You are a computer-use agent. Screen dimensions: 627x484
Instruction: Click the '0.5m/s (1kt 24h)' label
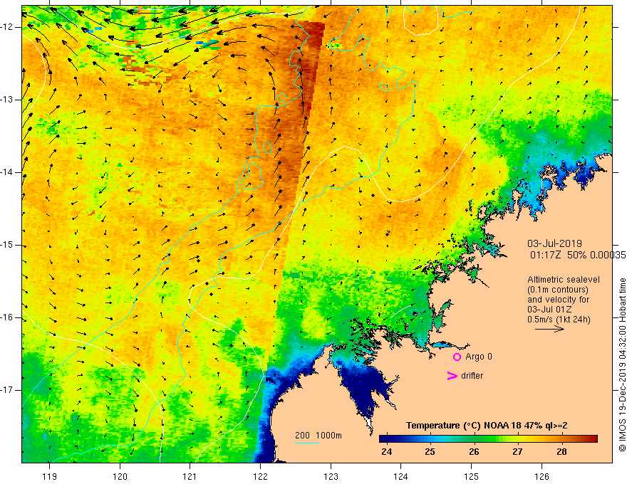tap(559, 320)
